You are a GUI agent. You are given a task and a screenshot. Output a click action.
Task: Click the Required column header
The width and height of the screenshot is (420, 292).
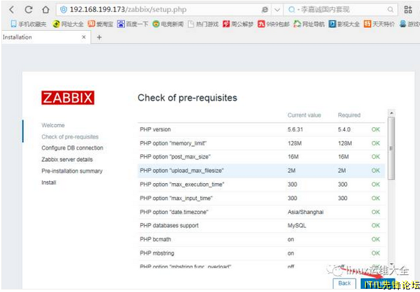tap(349, 115)
